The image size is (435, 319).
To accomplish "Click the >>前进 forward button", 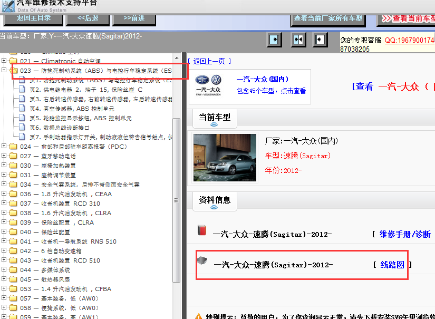I will click(x=134, y=20).
